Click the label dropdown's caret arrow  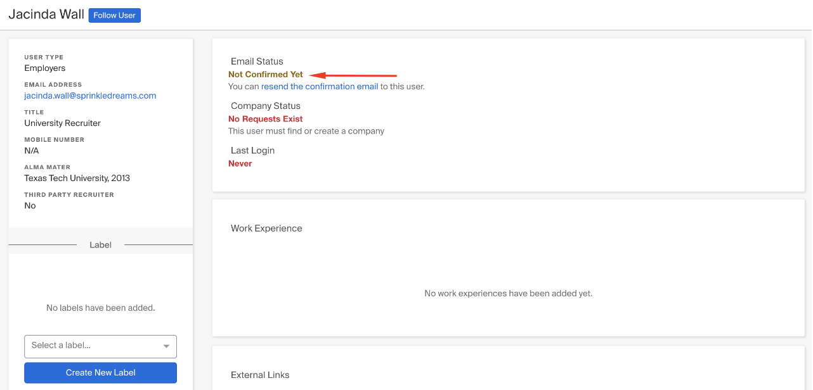[166, 346]
